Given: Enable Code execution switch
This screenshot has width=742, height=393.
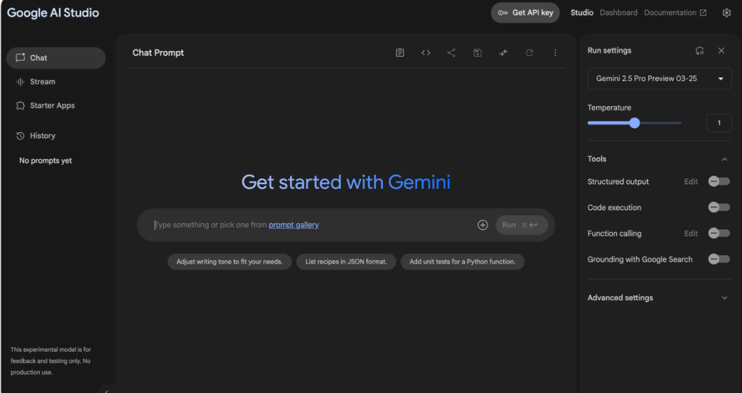Looking at the screenshot, I should coord(719,208).
